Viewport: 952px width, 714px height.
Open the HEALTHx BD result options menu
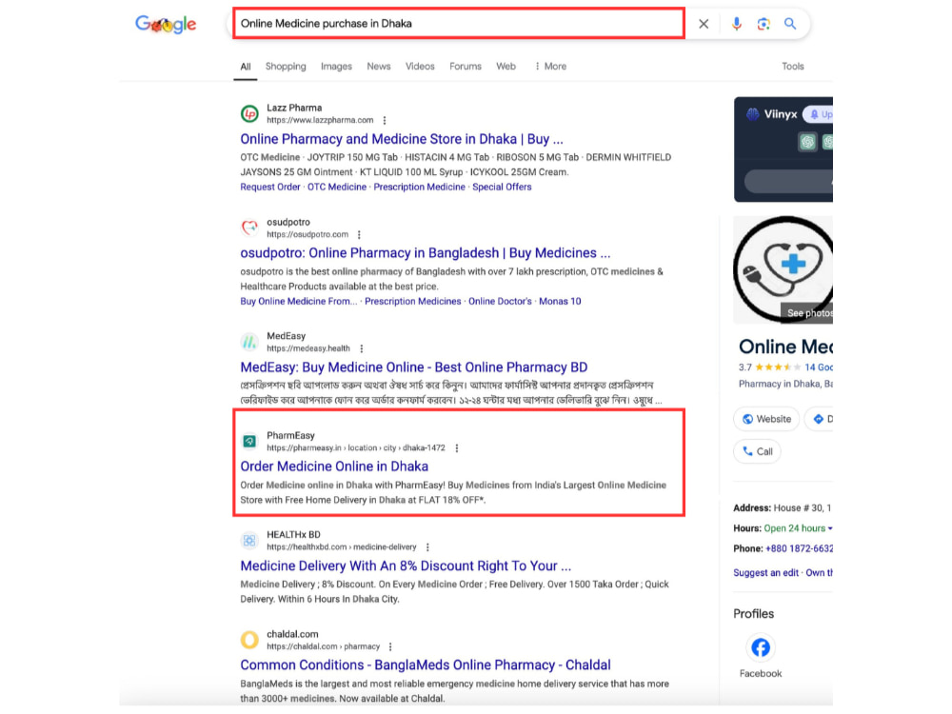[x=427, y=547]
